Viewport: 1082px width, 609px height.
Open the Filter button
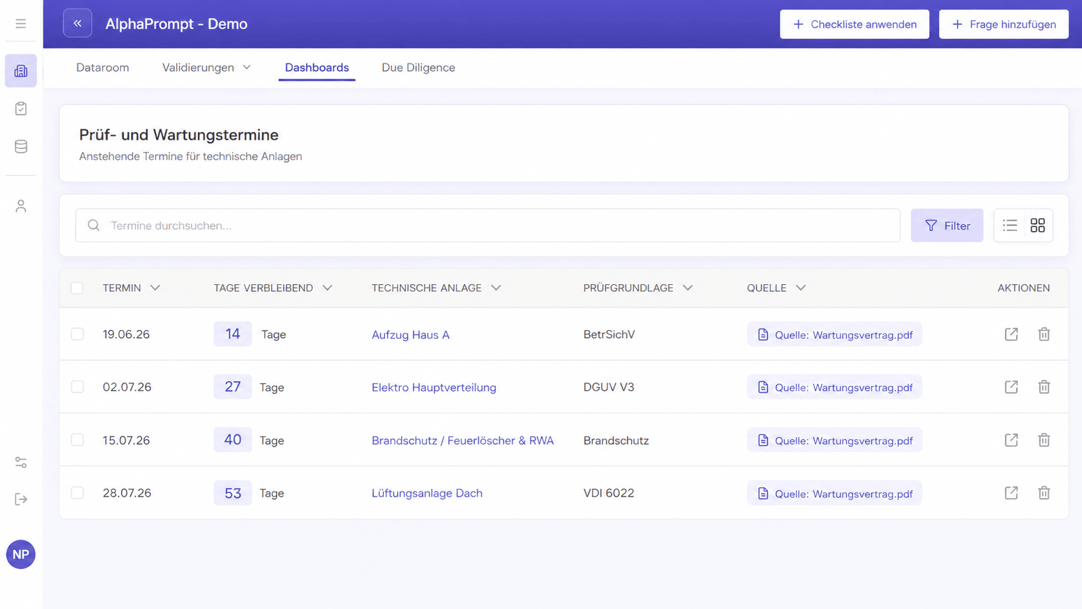point(947,225)
